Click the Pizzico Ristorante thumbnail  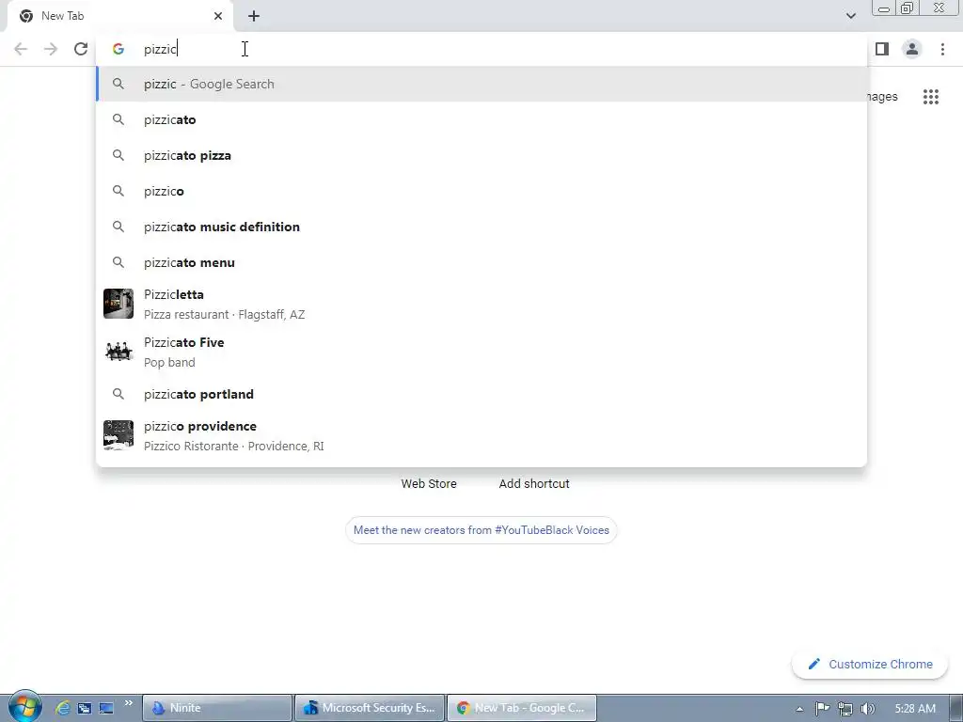(118, 435)
